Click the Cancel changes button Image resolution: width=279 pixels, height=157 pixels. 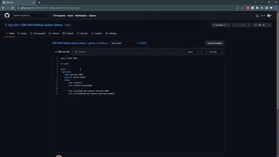tap(214, 43)
